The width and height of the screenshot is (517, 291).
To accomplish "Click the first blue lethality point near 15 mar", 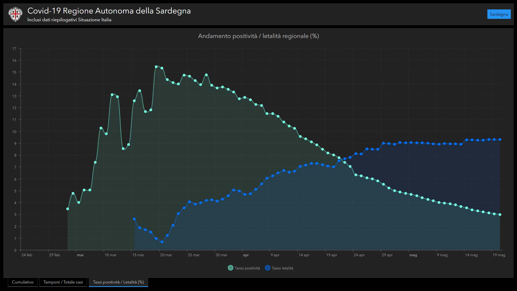I will tap(134, 219).
